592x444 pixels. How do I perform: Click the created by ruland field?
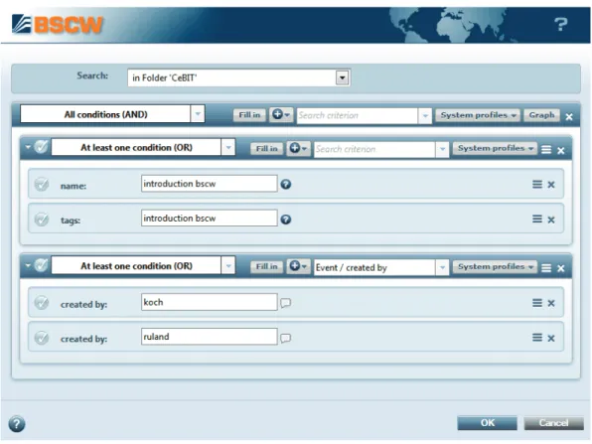coord(210,337)
